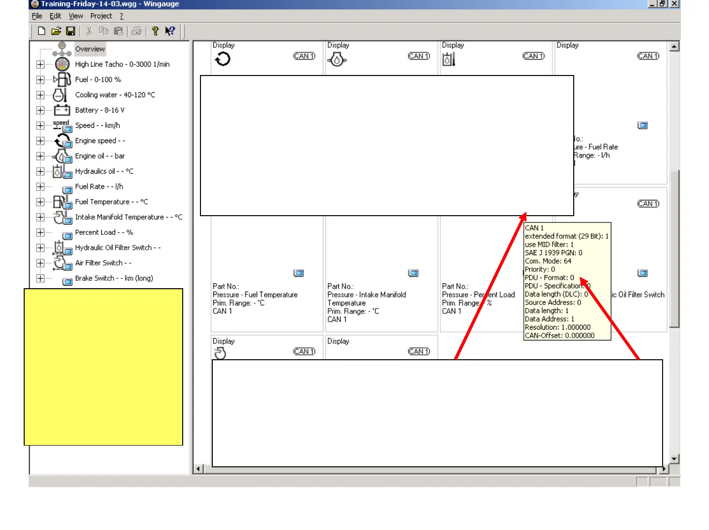Click the Overview icon in the tree
Image resolution: width=709 pixels, height=530 pixels.
pyautogui.click(x=62, y=49)
